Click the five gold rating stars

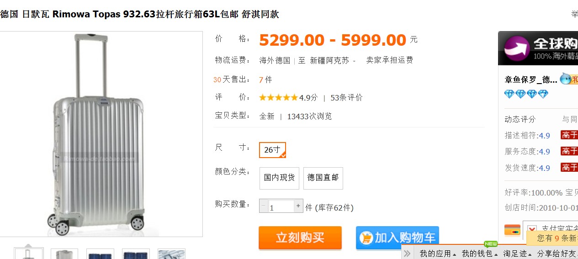(x=278, y=97)
